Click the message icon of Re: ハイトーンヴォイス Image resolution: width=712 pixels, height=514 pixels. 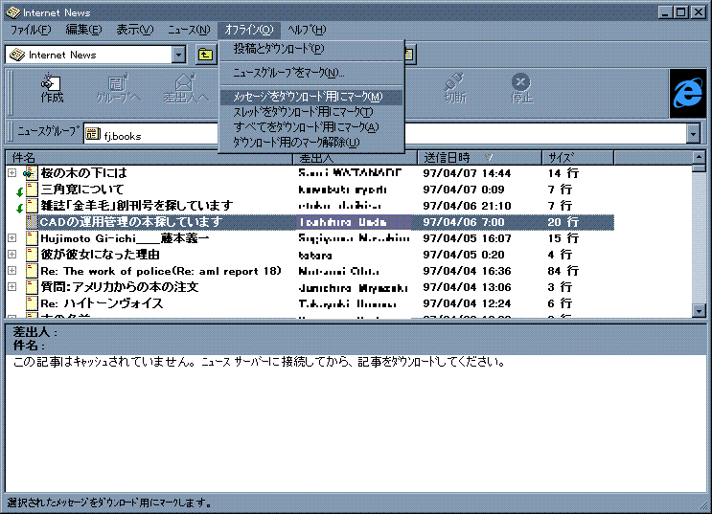pyautogui.click(x=32, y=303)
